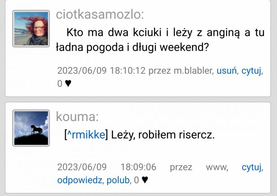Click the like count 0 on kouma's post

(136, 180)
